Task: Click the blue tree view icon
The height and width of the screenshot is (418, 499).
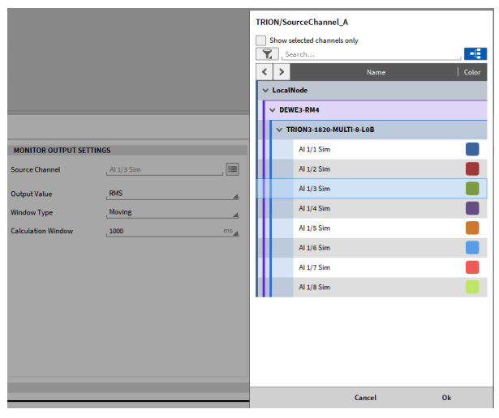Action: 475,54
